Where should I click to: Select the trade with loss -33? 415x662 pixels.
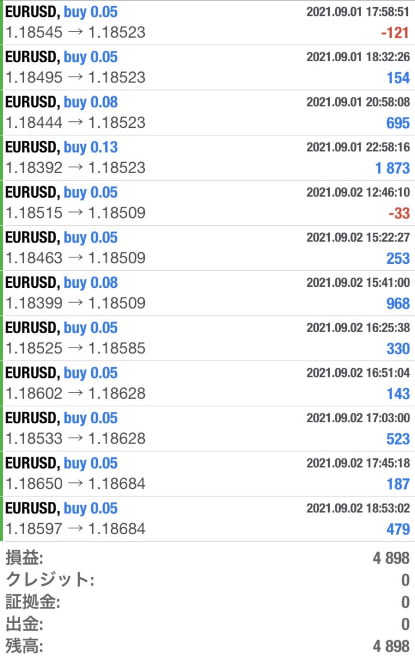click(x=207, y=203)
